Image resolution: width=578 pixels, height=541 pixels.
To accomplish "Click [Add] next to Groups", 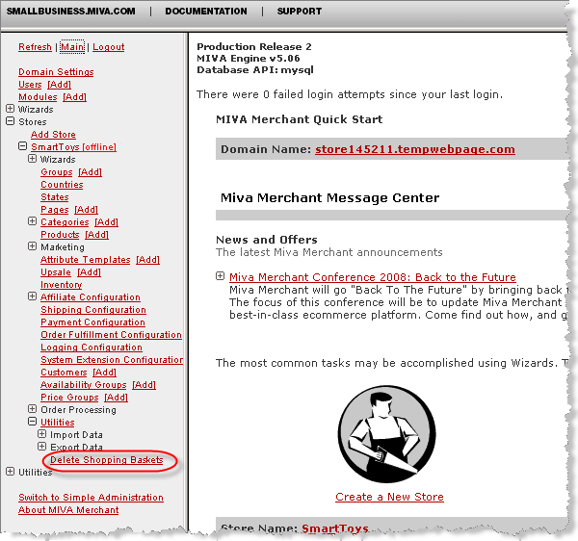I will click(90, 172).
